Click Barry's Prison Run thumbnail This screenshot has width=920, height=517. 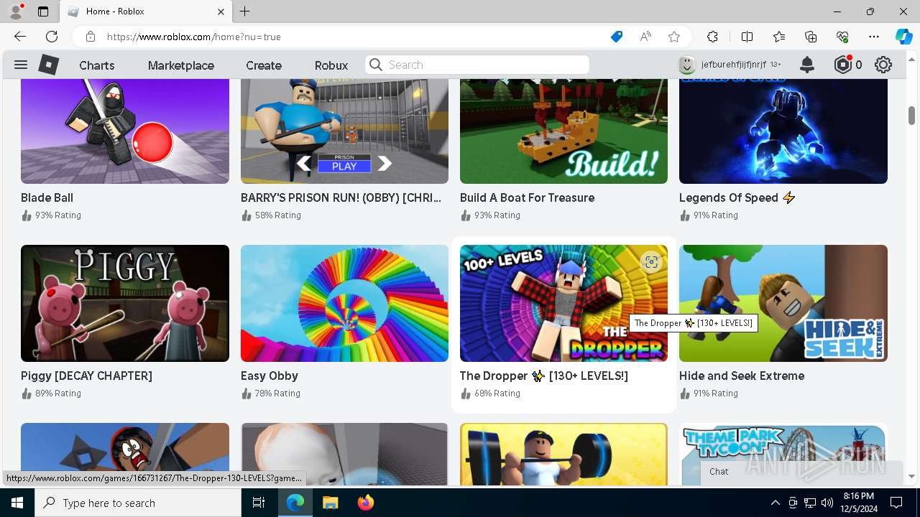tap(344, 131)
